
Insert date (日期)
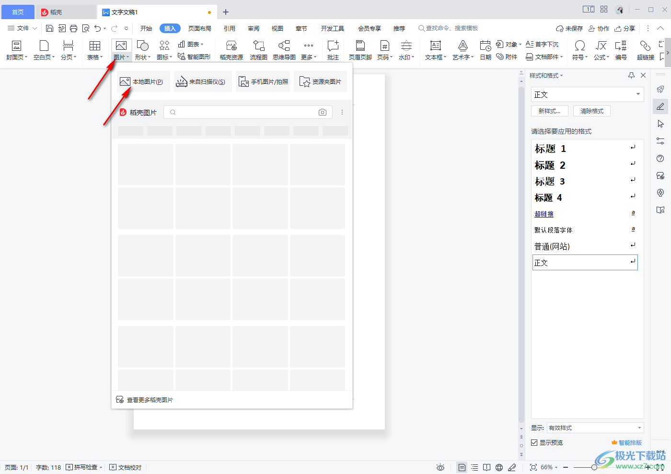486,50
